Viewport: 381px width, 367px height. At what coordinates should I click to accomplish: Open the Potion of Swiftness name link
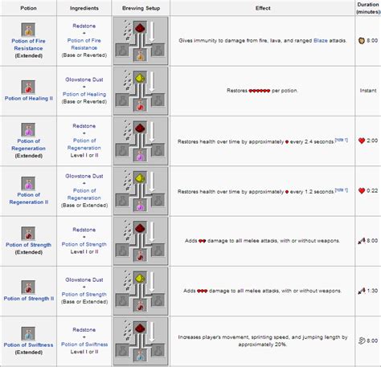pyautogui.click(x=28, y=345)
